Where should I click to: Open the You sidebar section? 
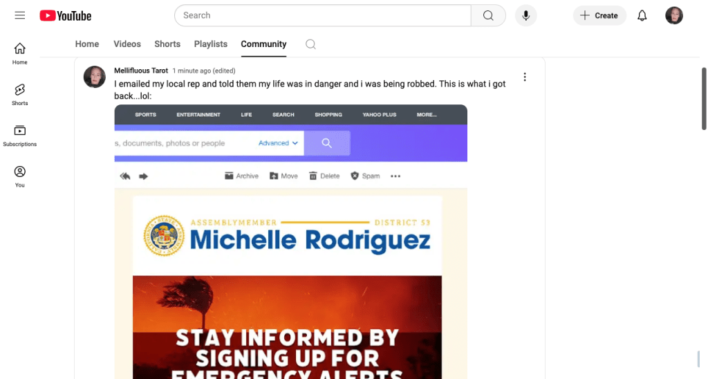coord(20,176)
